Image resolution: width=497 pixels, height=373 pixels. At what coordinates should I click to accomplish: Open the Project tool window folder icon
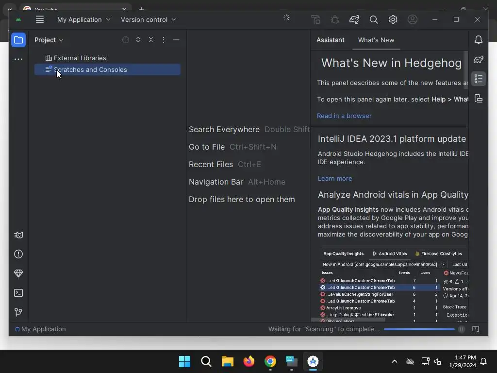[18, 40]
